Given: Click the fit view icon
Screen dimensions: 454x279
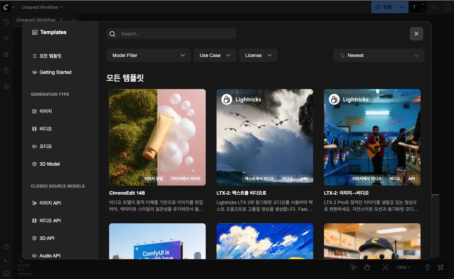Looking at the screenshot, I should (385, 268).
